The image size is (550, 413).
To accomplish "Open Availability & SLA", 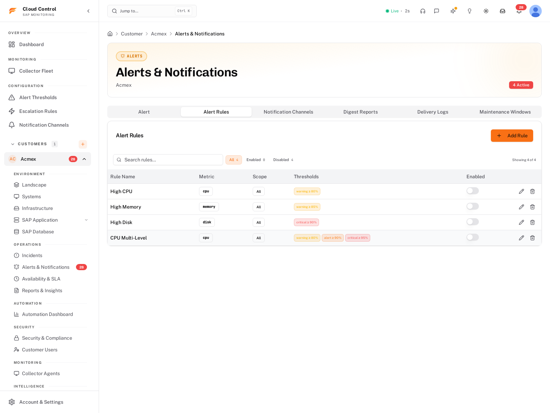I will 50,279.
